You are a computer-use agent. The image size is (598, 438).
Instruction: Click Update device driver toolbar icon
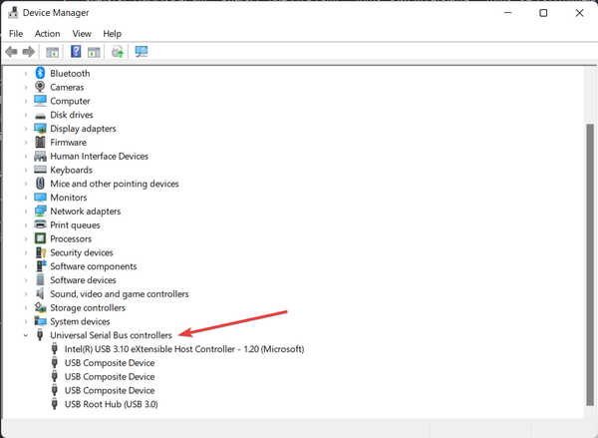118,52
